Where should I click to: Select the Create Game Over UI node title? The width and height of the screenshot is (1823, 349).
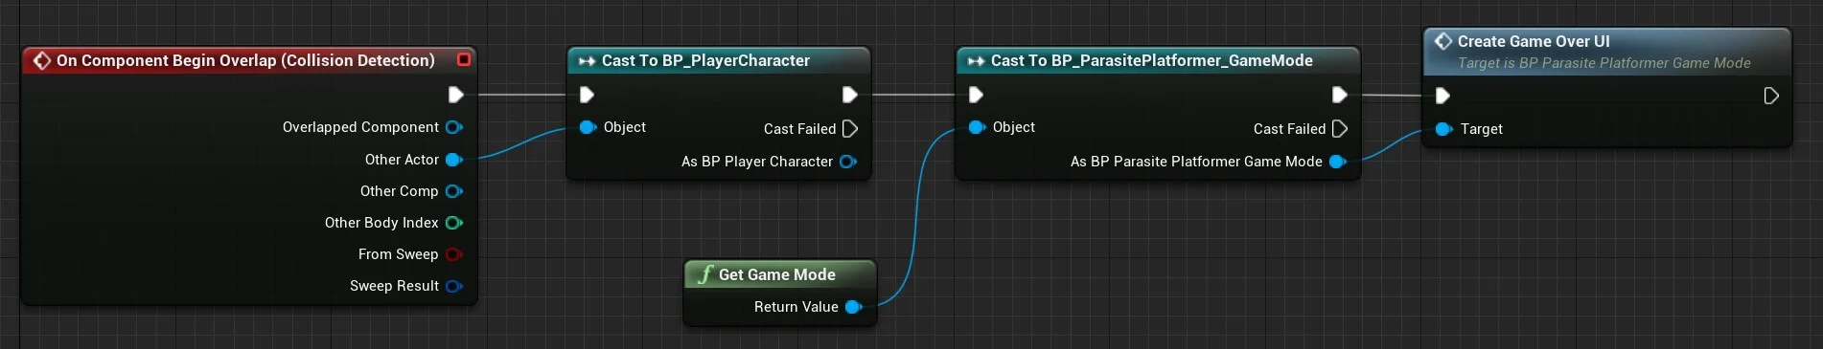tap(1534, 41)
